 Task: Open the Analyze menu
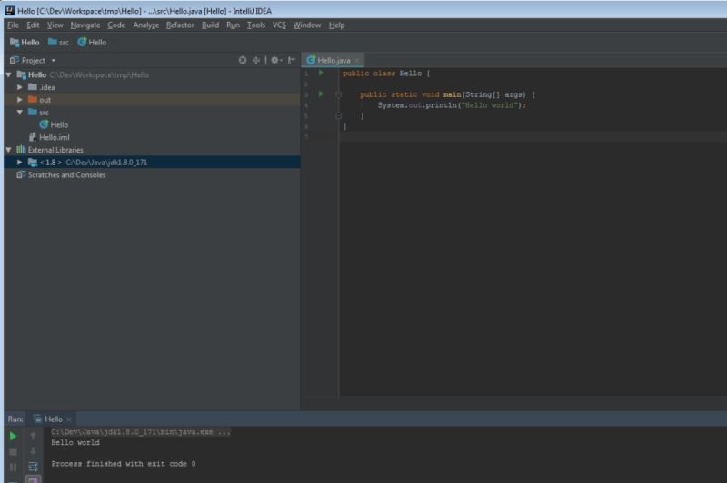click(145, 25)
